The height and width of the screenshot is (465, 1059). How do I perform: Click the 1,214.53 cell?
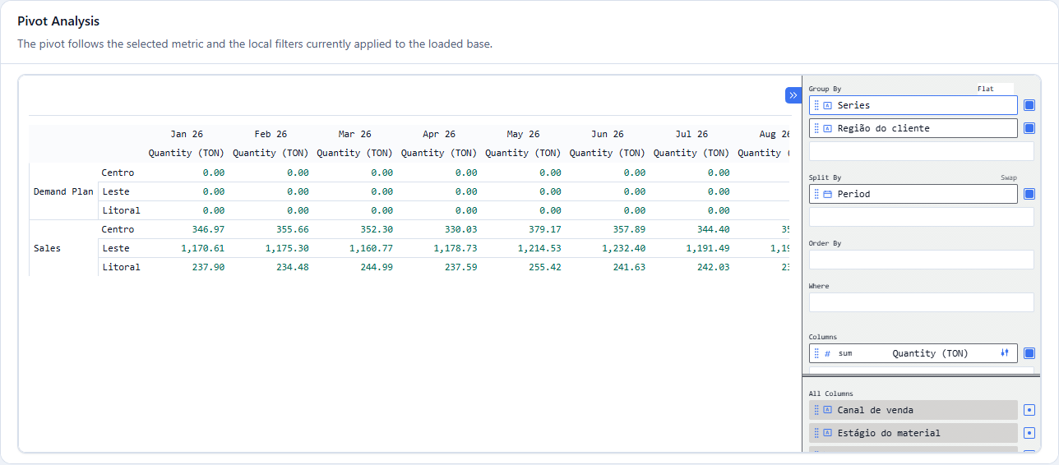[x=539, y=248]
